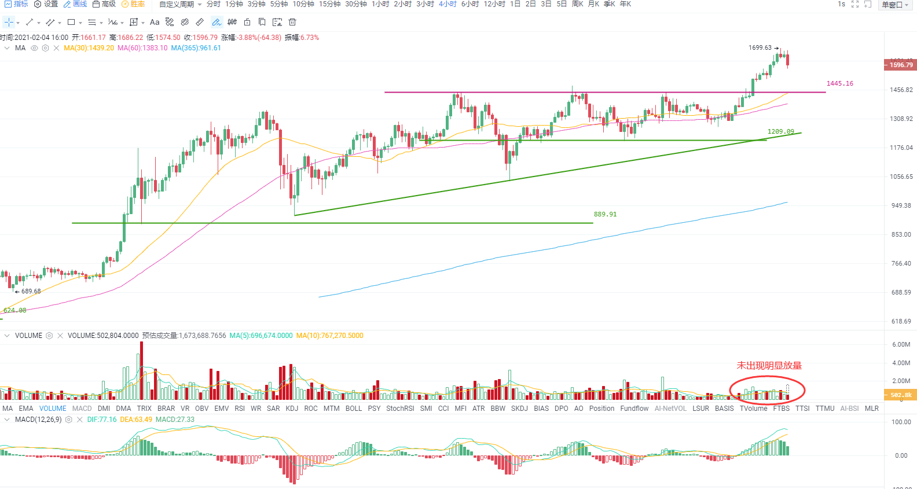Enter fullscreen chart mode
Screen dimensions: 917x489
click(855, 4)
